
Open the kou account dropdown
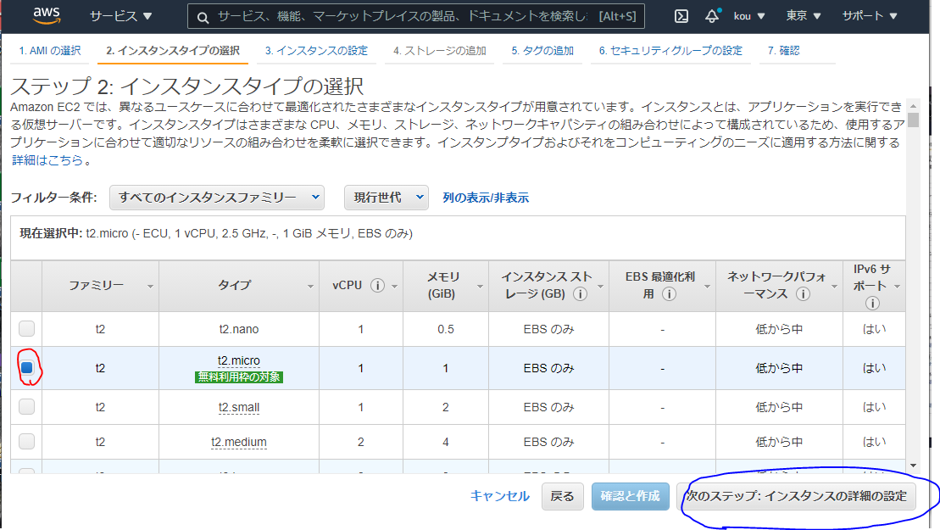(x=749, y=16)
